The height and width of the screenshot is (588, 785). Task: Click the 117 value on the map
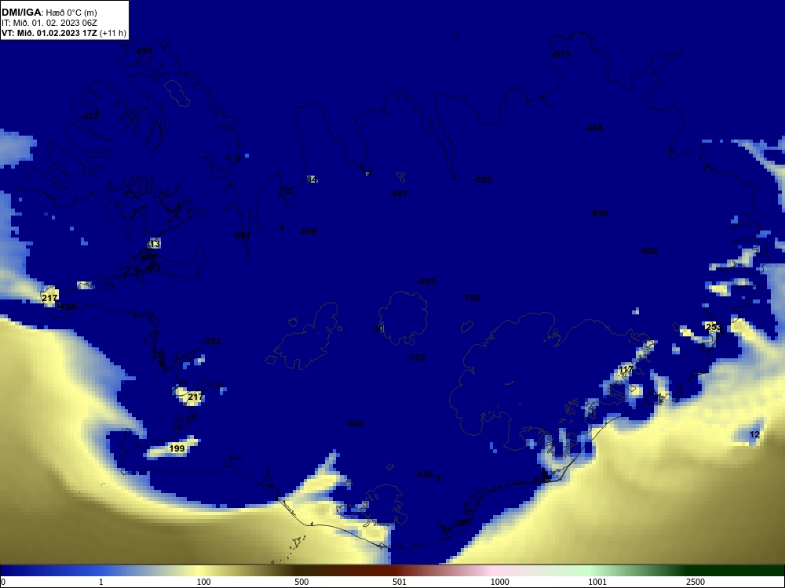click(x=626, y=369)
